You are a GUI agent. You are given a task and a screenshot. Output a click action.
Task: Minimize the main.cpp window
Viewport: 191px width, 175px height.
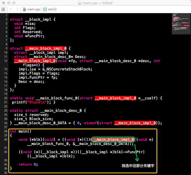[x=9, y=3]
